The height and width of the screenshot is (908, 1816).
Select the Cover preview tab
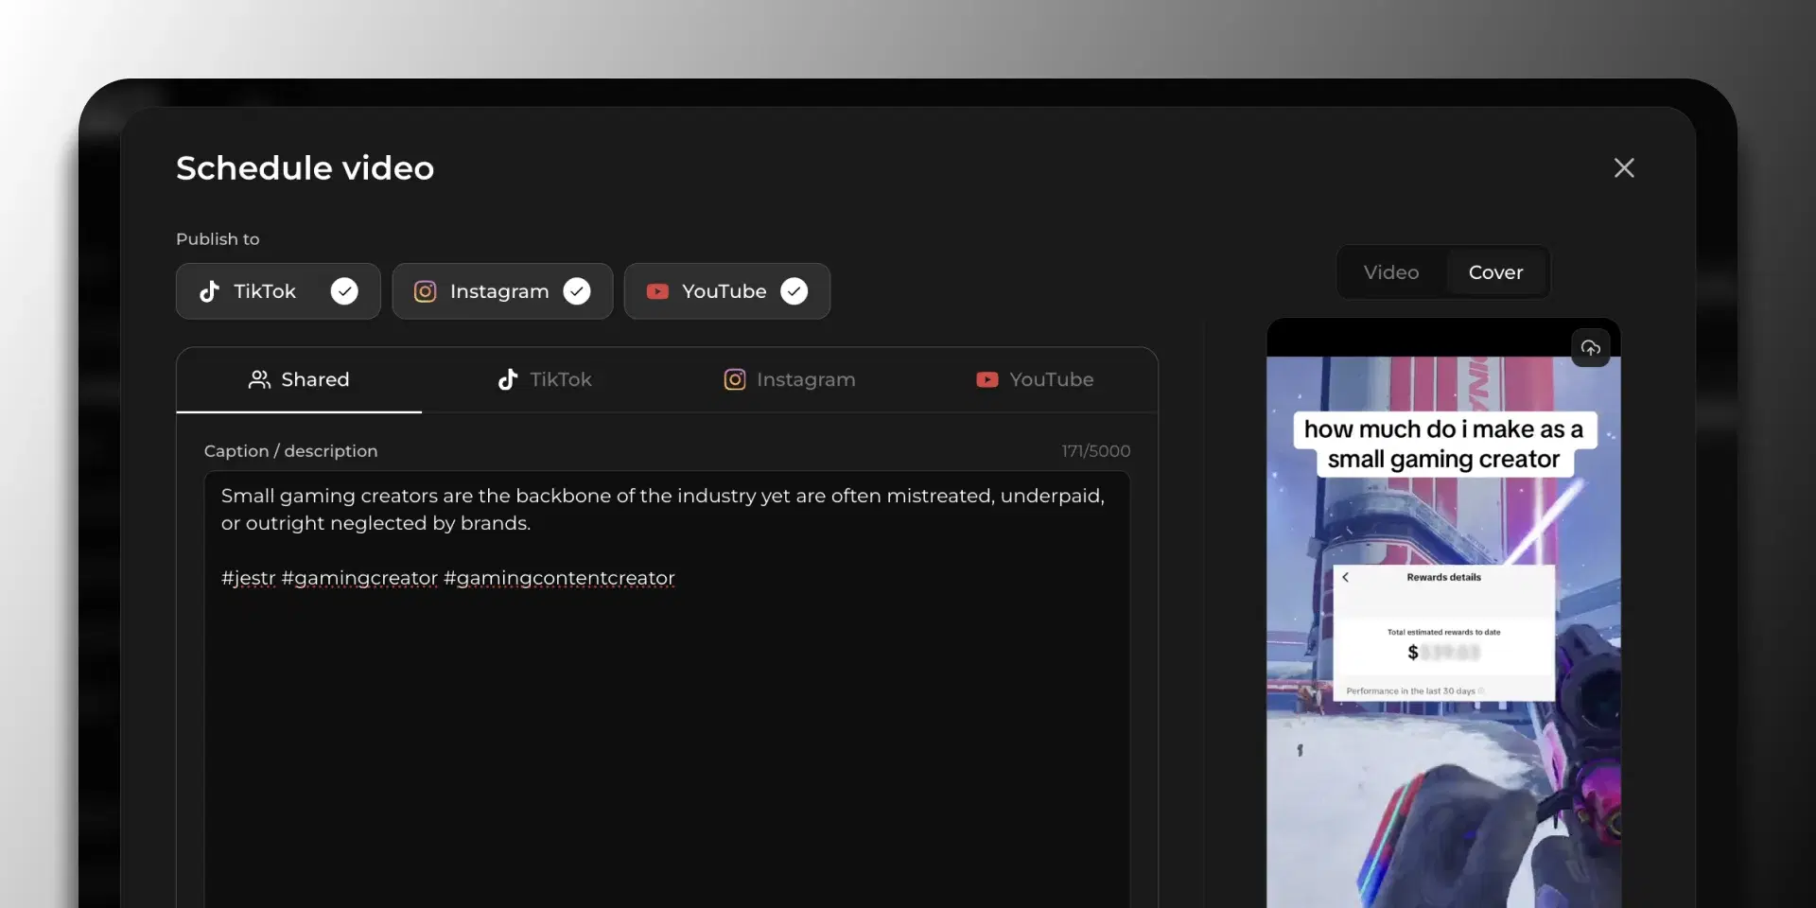(1496, 272)
